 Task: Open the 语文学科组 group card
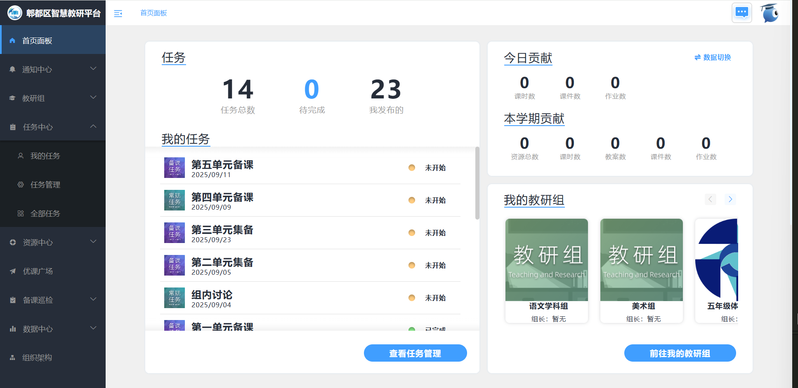[x=546, y=271]
